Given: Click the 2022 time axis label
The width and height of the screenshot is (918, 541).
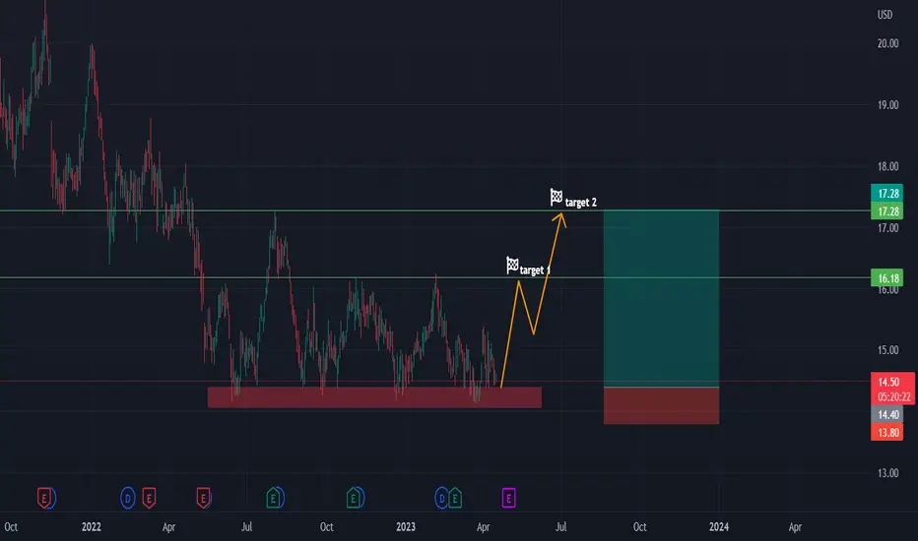Looking at the screenshot, I should (92, 527).
